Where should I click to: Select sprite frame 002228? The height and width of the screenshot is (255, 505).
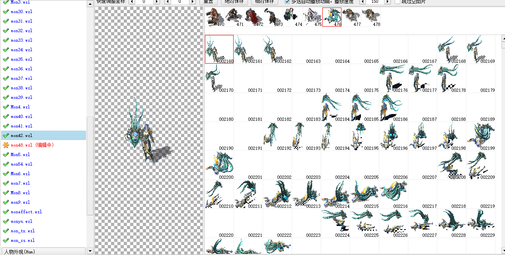452,223
